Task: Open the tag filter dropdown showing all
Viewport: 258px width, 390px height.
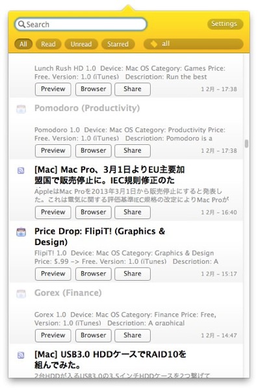Action: tap(193, 44)
